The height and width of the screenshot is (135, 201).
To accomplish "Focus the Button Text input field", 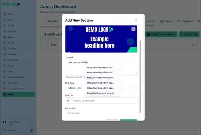I will (x=101, y=113).
